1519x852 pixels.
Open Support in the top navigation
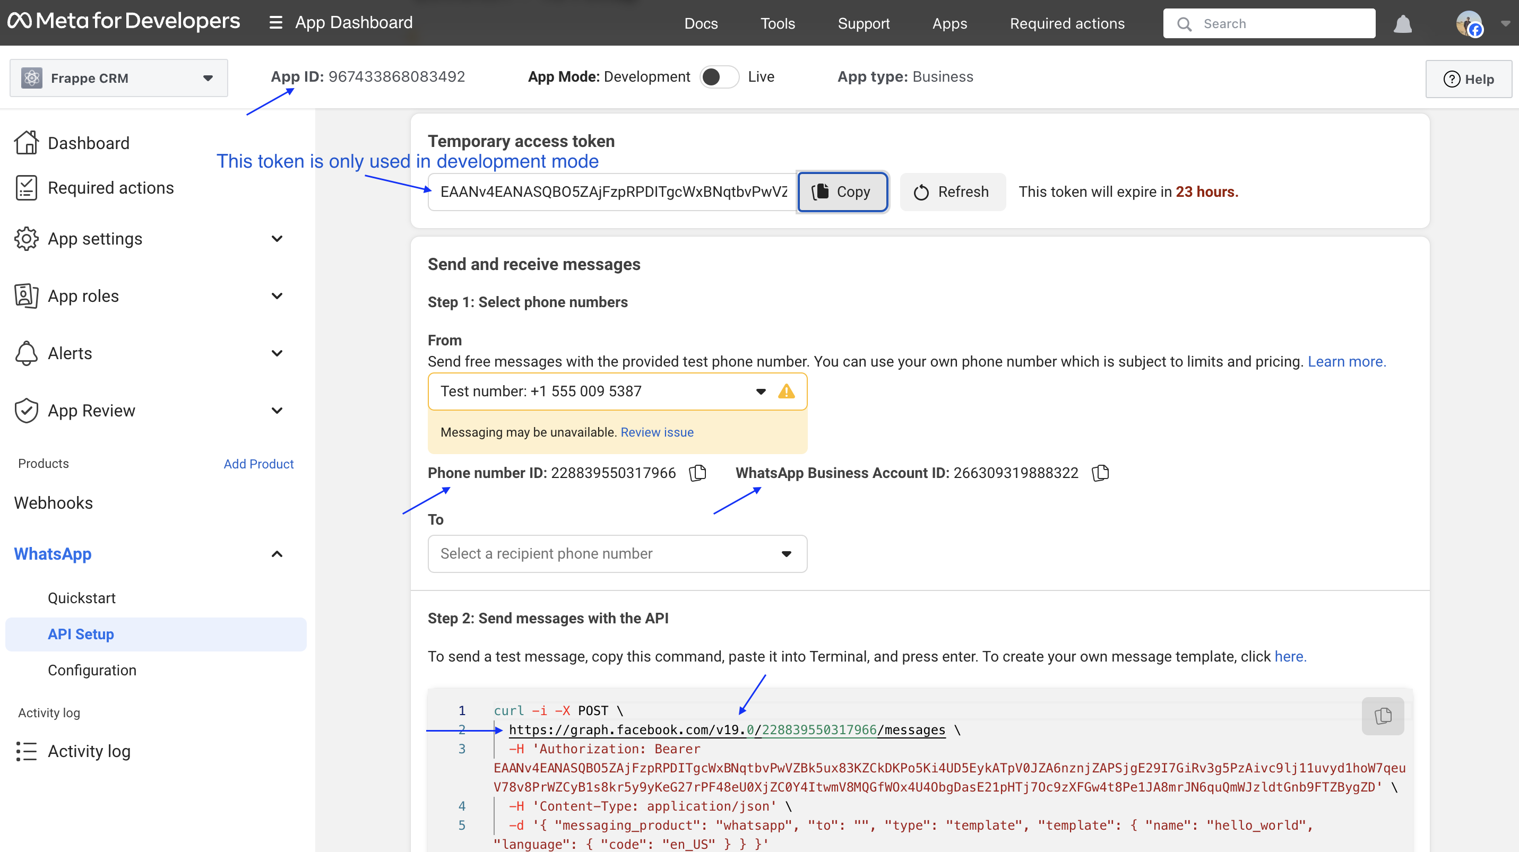click(864, 23)
